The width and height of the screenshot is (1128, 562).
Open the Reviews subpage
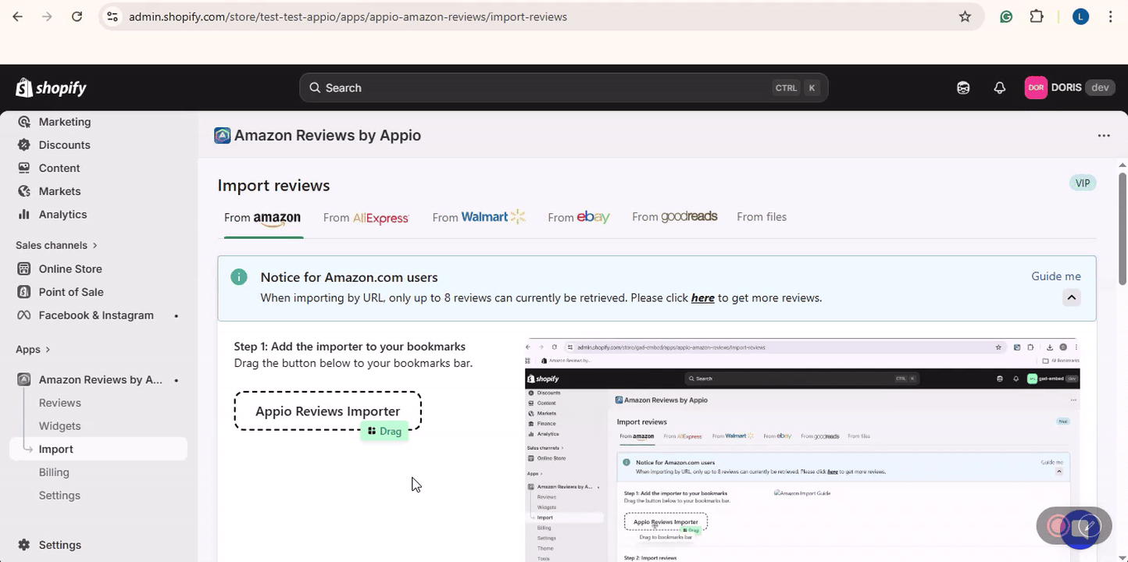[x=60, y=403]
